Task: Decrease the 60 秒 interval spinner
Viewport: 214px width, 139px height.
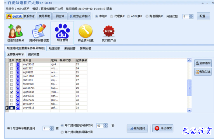Action: coord(106,126)
